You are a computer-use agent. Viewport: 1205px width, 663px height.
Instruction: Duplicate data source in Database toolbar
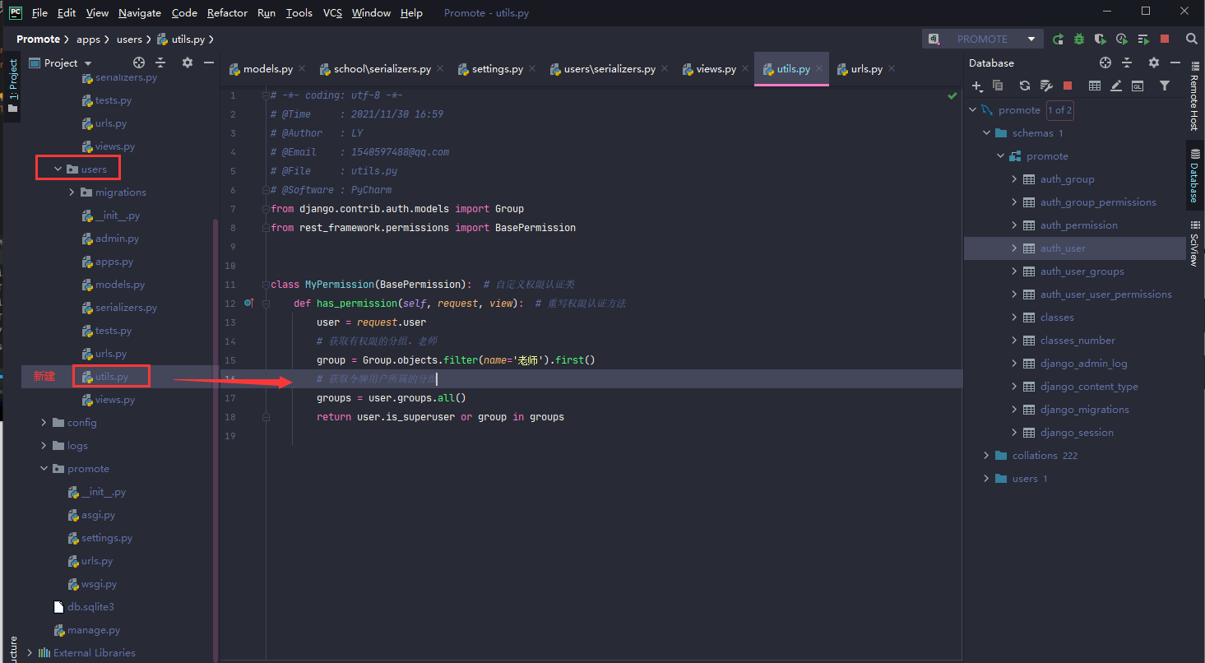tap(998, 86)
